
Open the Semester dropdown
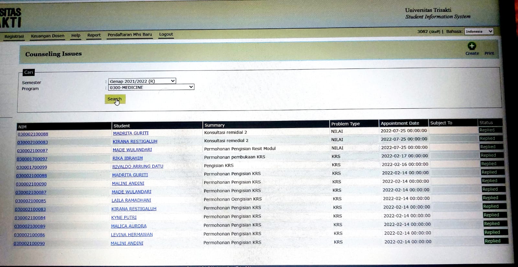coord(142,81)
